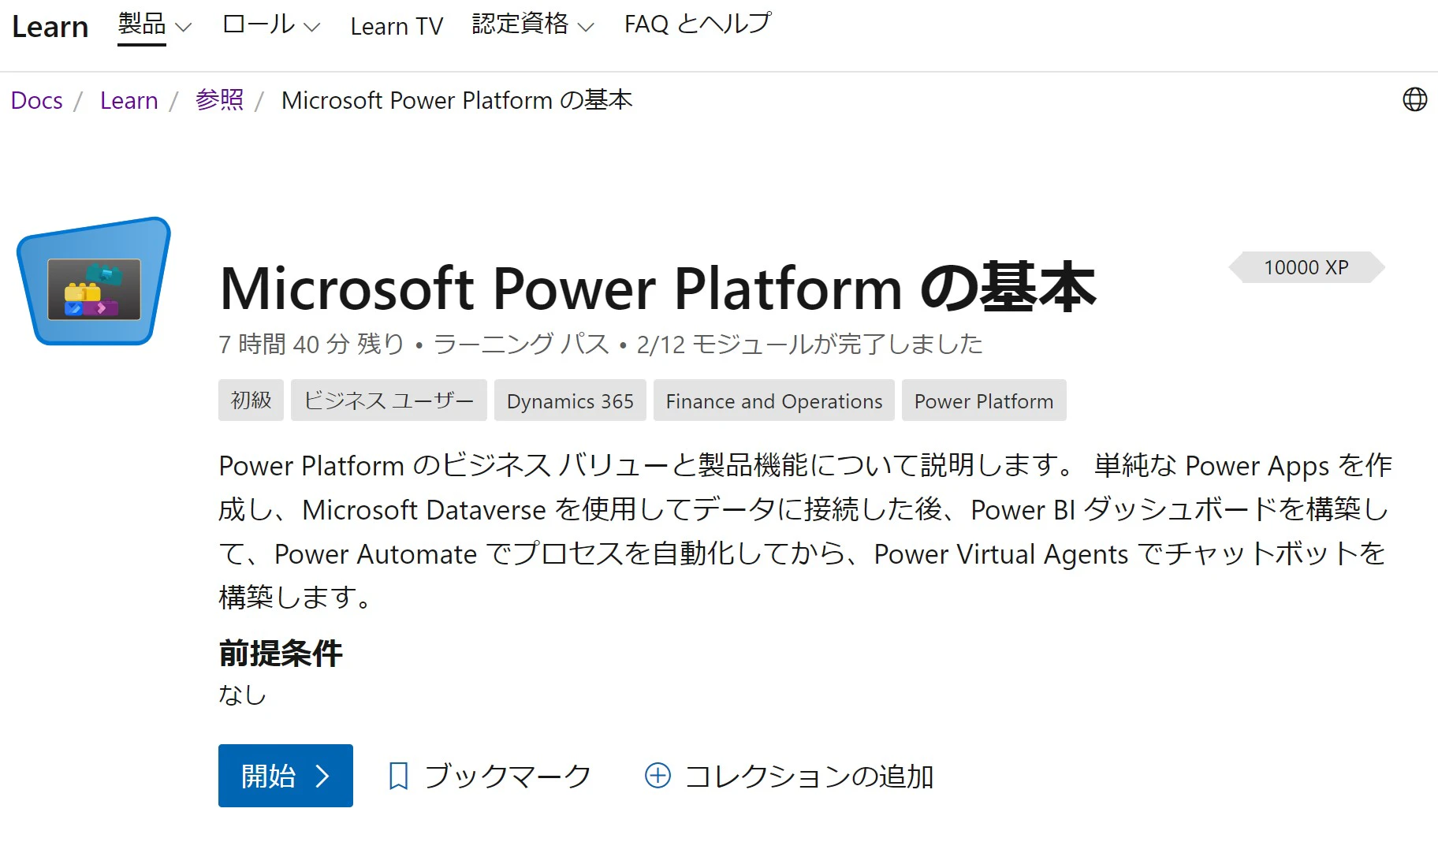The height and width of the screenshot is (853, 1438).
Task: Select the ビジネス ユーザー role tag
Action: (x=389, y=400)
